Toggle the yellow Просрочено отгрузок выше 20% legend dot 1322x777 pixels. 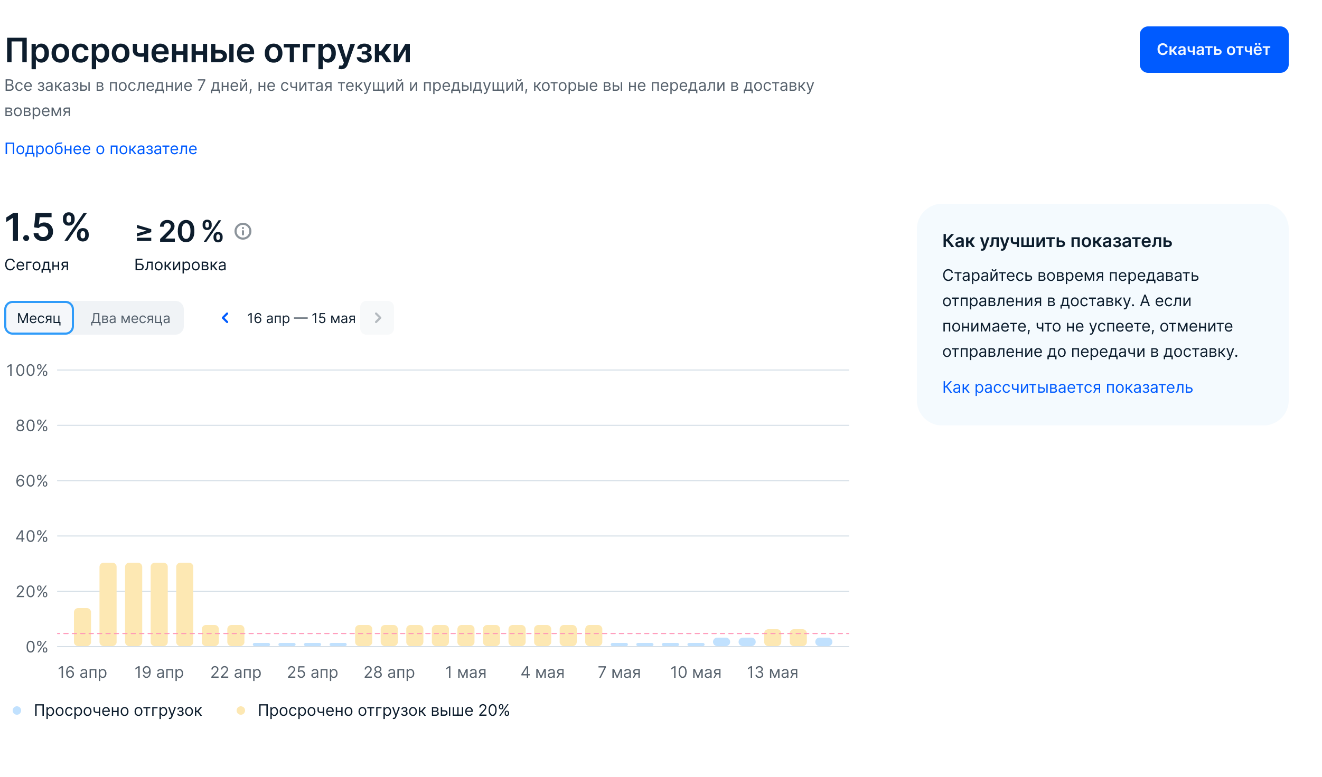[241, 710]
